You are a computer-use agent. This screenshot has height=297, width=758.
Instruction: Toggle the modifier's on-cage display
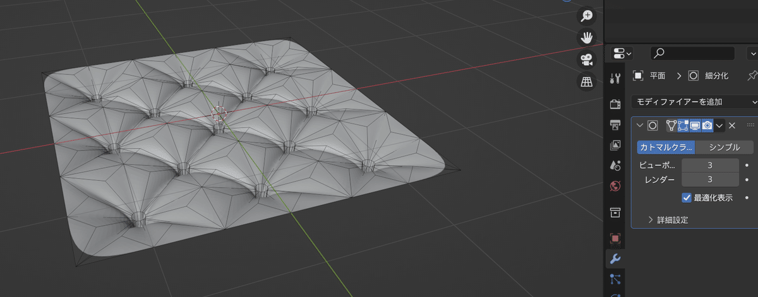click(x=671, y=125)
